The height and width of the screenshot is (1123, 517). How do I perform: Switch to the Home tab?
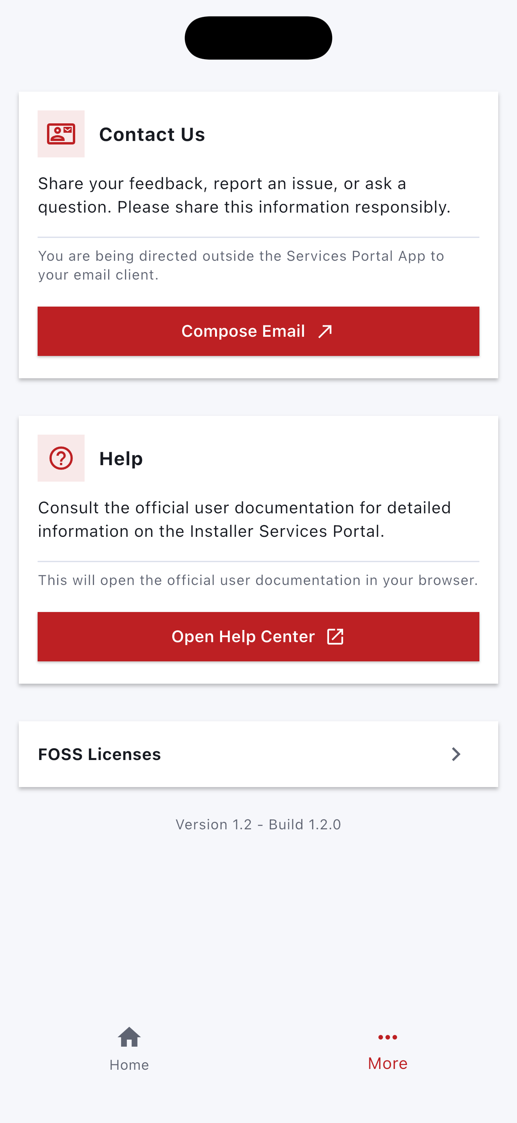[129, 1049]
